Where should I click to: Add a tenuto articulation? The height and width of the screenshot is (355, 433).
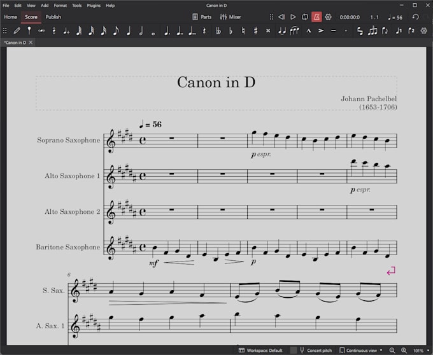(x=334, y=31)
